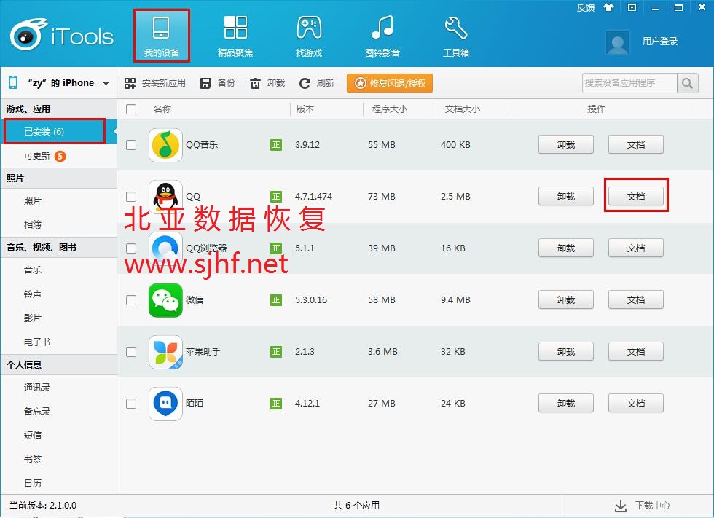Screen dimensions: 714x518
Task: Check the 陌陌 row checkbox
Action: 131,404
